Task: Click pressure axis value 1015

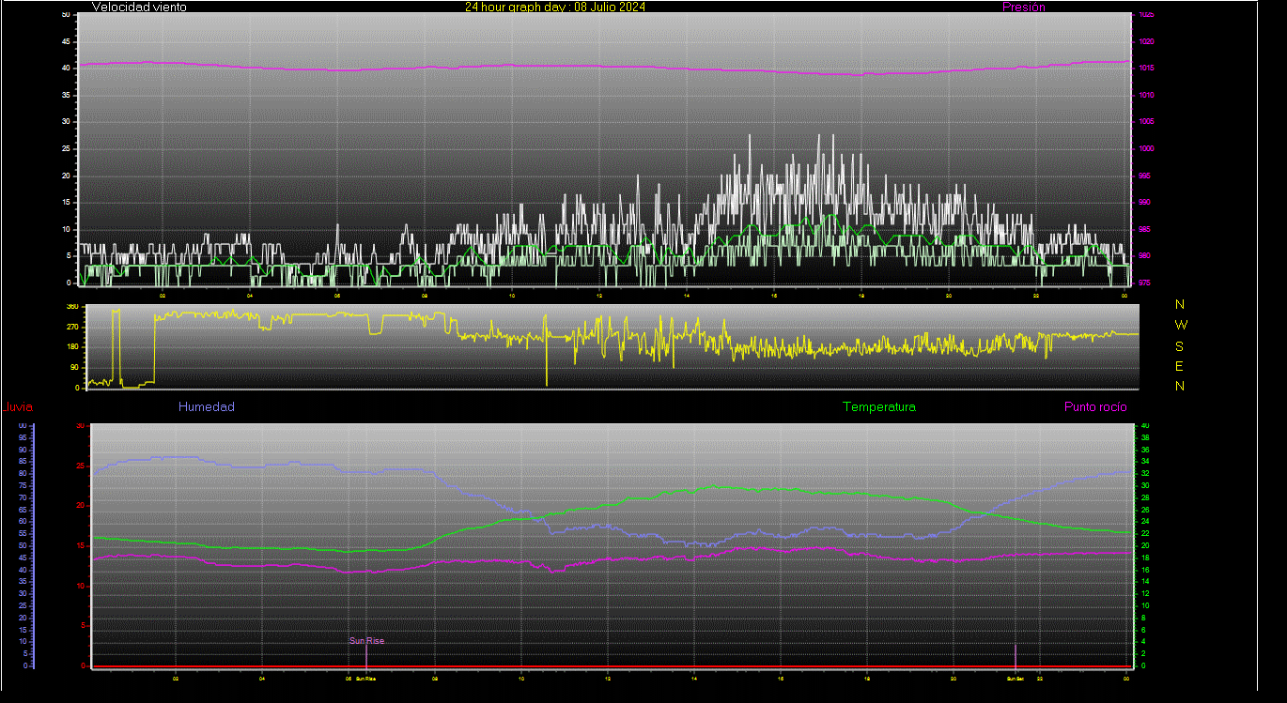Action: [x=1145, y=69]
